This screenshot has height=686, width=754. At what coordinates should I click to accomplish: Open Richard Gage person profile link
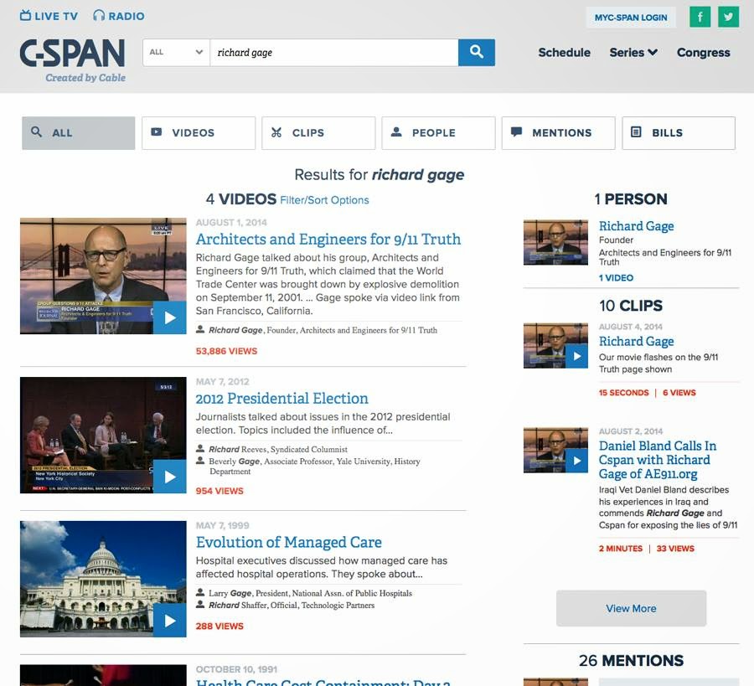[x=636, y=226]
